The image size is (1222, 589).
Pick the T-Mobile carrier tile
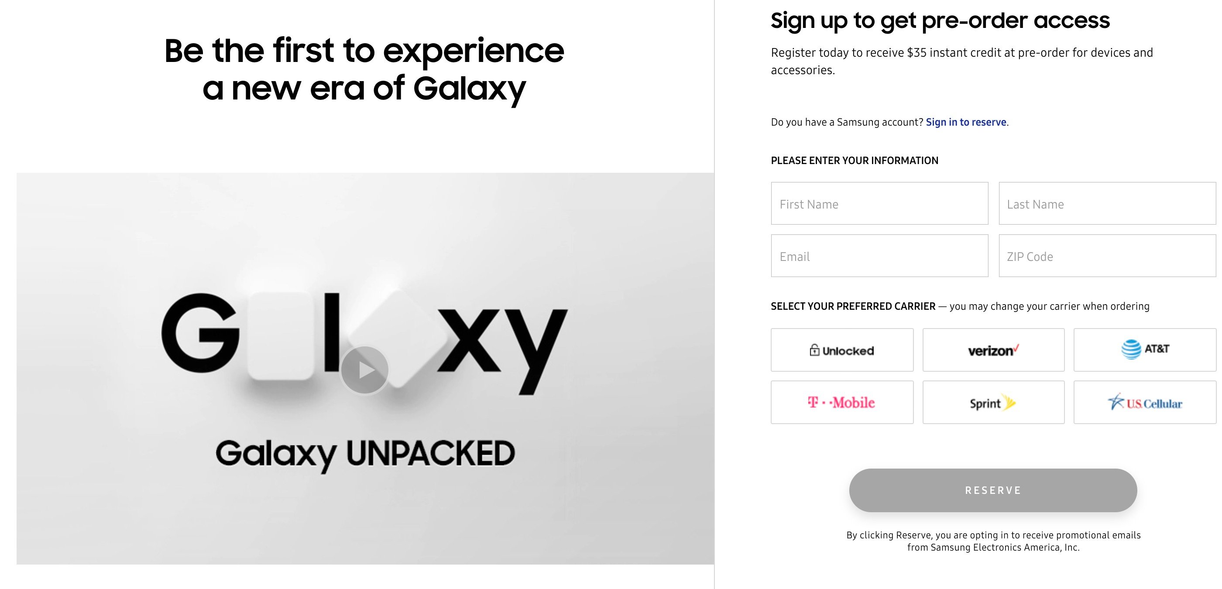[x=842, y=402]
